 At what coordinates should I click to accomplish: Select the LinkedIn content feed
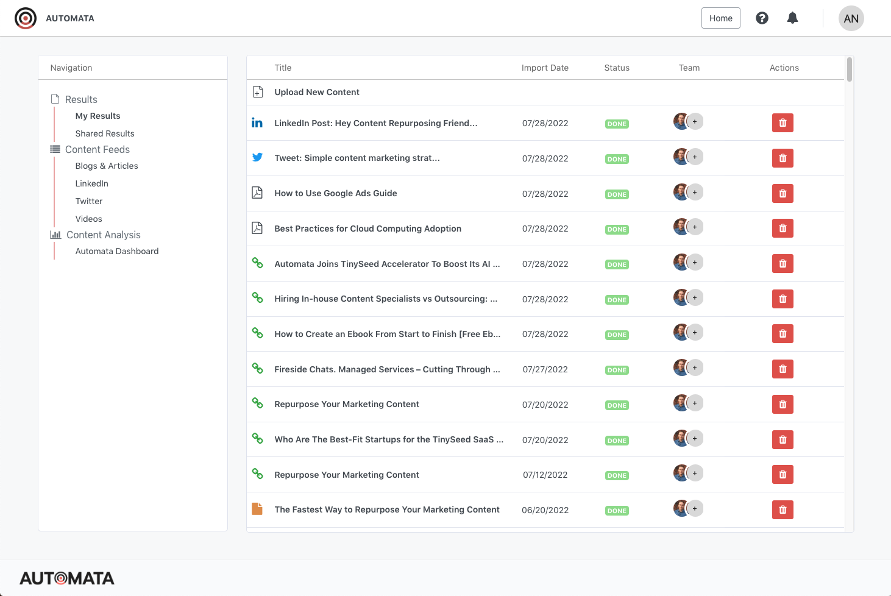click(92, 183)
